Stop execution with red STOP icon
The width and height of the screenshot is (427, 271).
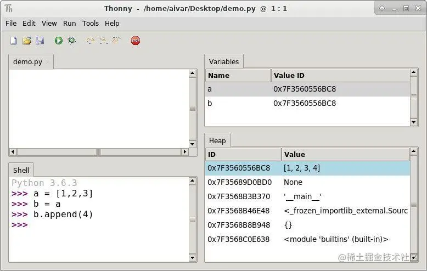[136, 41]
